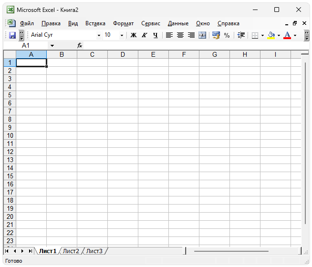Select row 20 header
This screenshot has width=312, height=267.
pos(10,216)
